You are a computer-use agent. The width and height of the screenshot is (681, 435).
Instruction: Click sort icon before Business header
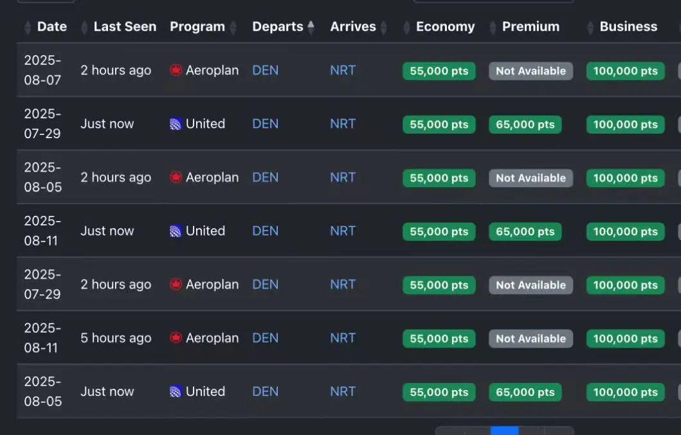(590, 27)
